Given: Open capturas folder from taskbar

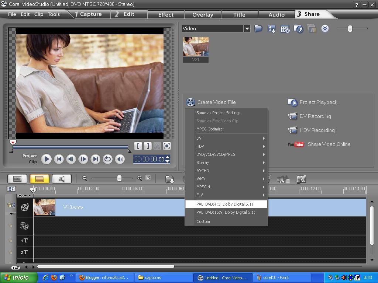Looking at the screenshot, I should click(x=164, y=277).
